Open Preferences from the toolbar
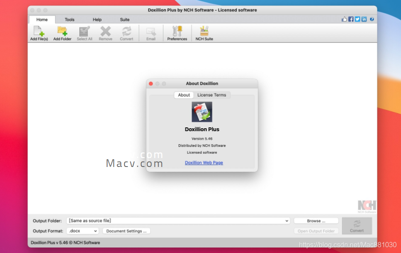401x253 pixels. [x=177, y=33]
